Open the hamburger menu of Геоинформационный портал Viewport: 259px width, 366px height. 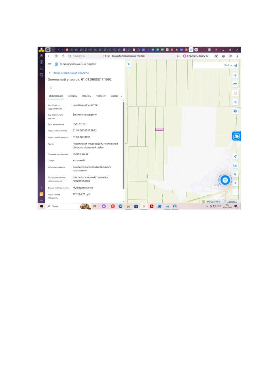coord(50,64)
